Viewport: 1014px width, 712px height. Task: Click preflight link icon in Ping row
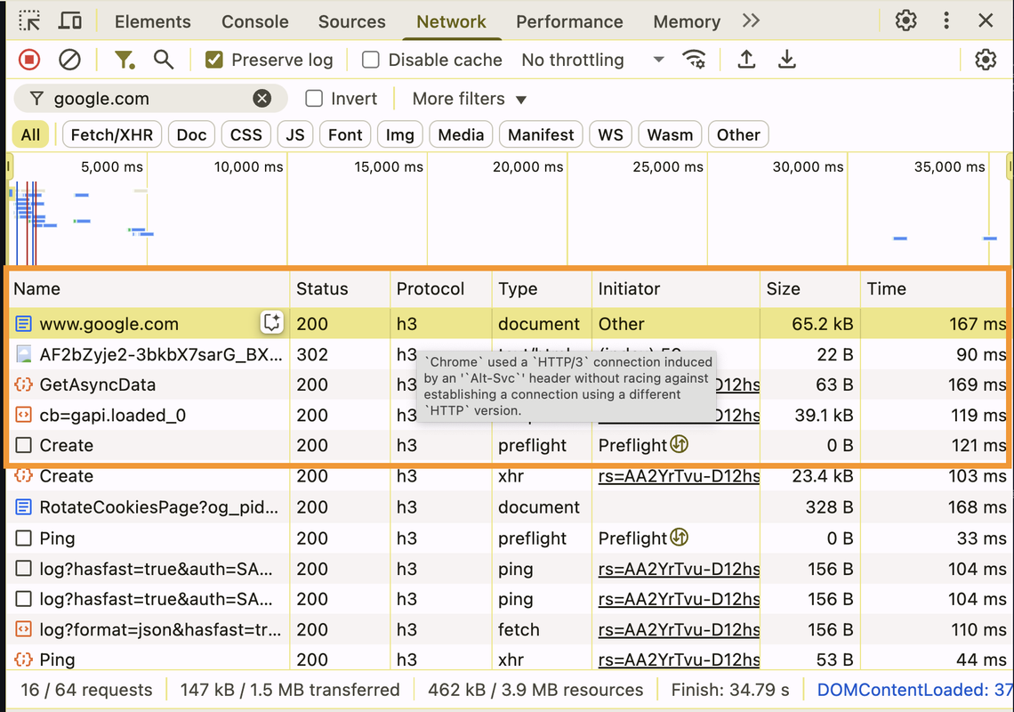tap(679, 538)
